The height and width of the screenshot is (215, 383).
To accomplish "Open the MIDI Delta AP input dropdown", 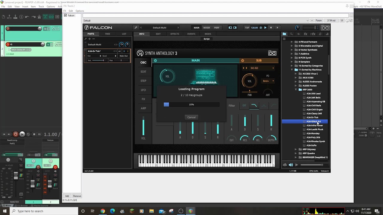I will (21, 50).
